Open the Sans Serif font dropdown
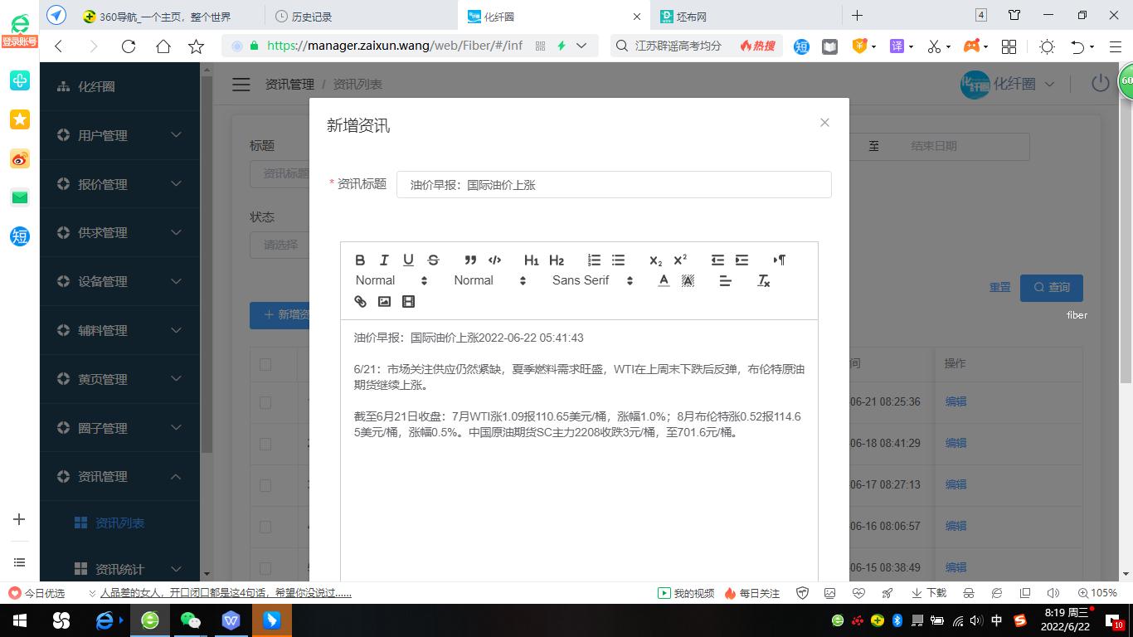This screenshot has width=1133, height=637. pos(592,280)
